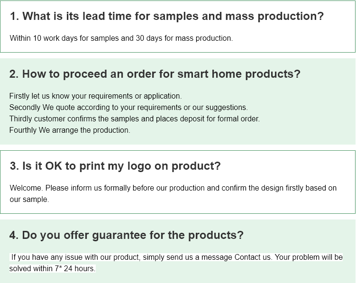Click 'smart home products?' in second heading
This screenshot has width=356, height=283.
(239, 74)
